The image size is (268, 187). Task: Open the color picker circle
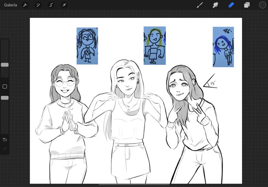click(x=262, y=5)
